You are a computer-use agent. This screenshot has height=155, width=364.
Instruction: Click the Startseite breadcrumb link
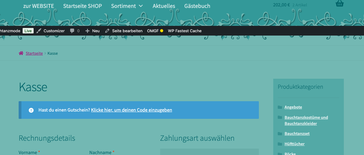[34, 53]
